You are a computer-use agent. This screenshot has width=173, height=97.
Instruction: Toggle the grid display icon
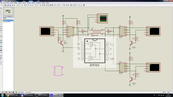tap(20, 5)
